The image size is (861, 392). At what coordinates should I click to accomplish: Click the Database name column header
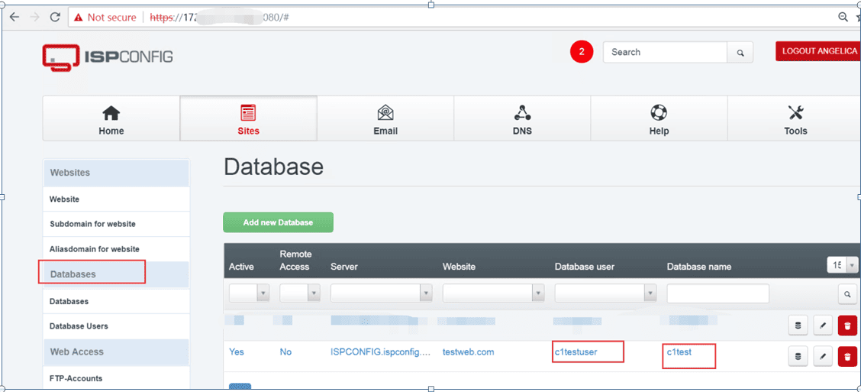click(x=699, y=267)
